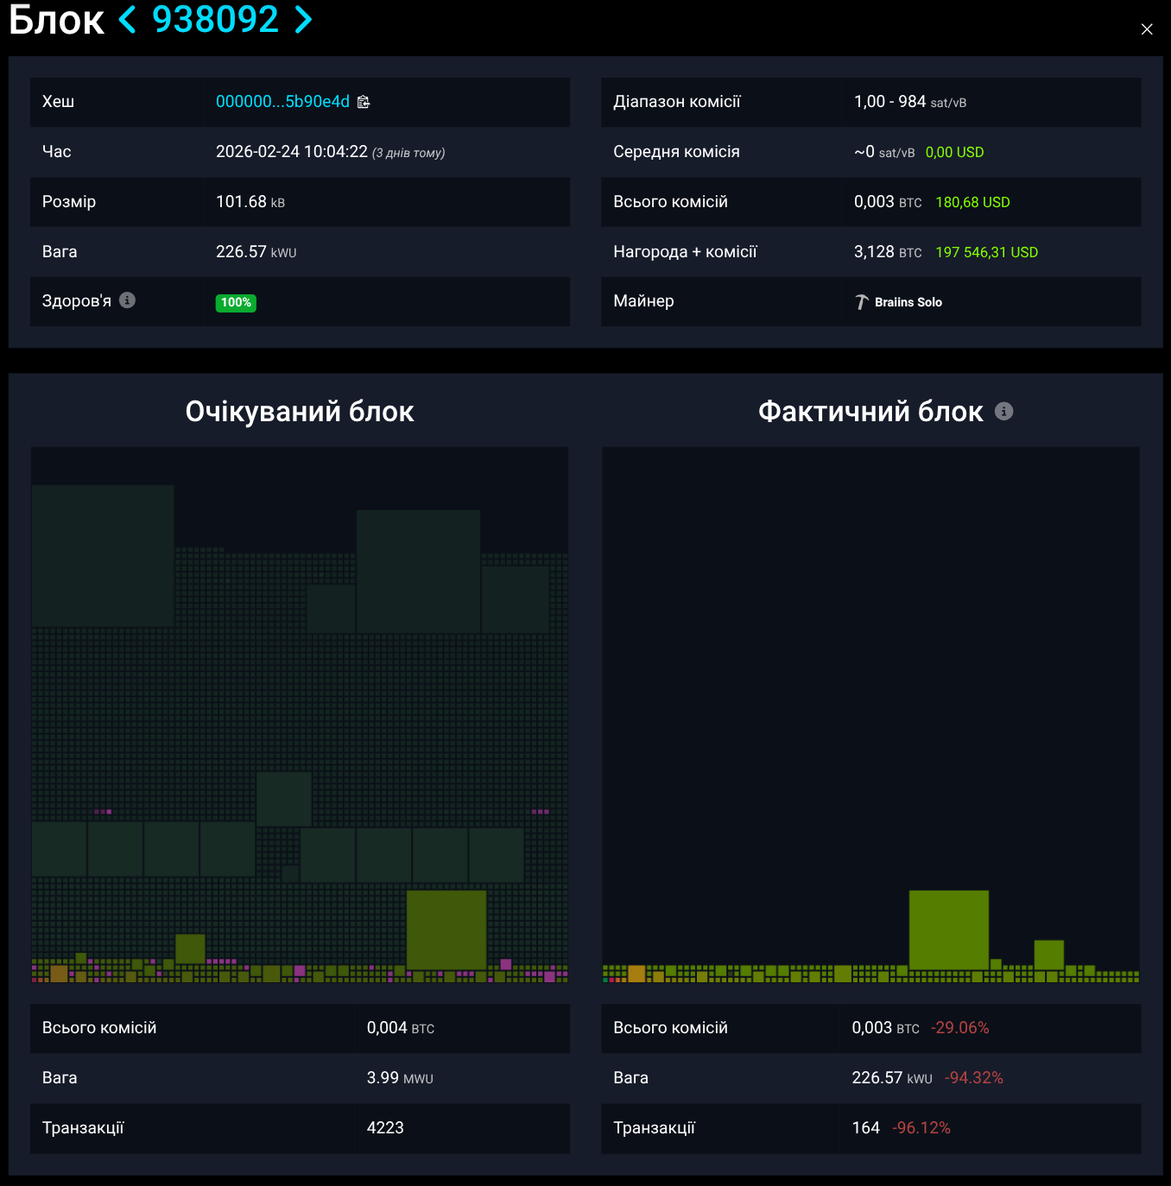Open the block hash link 000000...5b90e4d
1171x1186 pixels.
click(x=282, y=102)
